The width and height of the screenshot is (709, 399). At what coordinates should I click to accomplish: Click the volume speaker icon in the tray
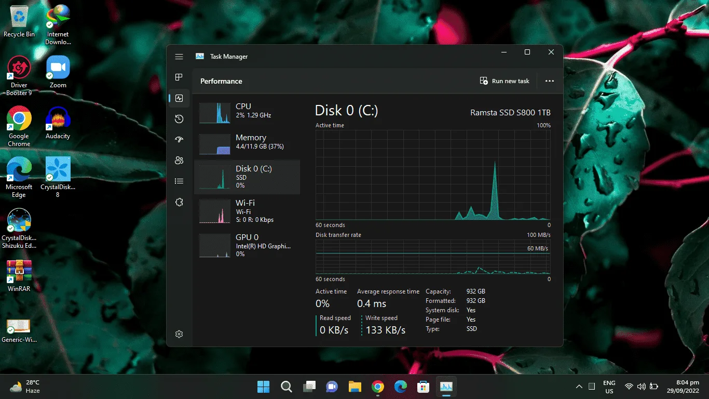(x=642, y=387)
